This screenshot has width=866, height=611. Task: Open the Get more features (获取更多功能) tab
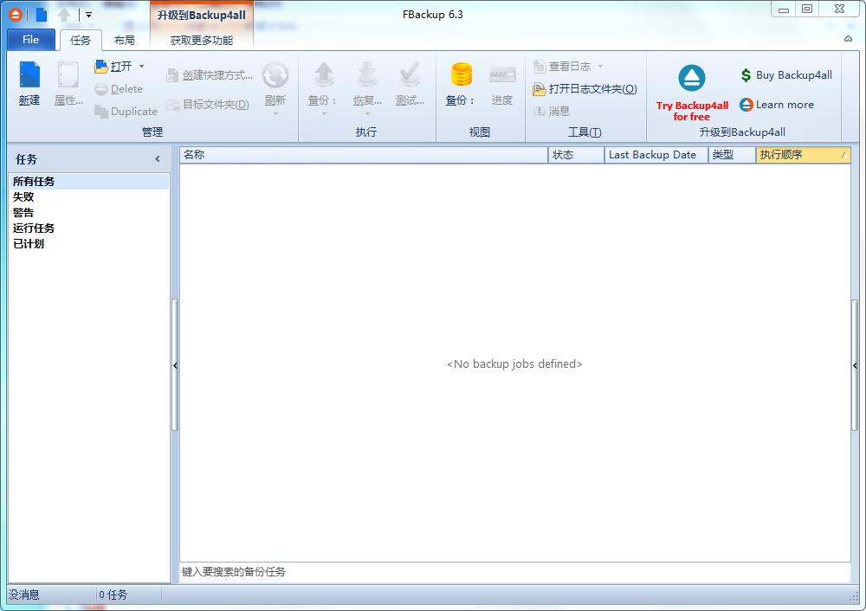tap(202, 41)
